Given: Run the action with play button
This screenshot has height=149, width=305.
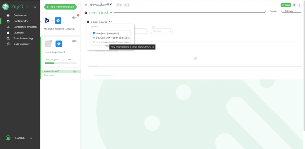Looking at the screenshot, I should [x=294, y=5].
